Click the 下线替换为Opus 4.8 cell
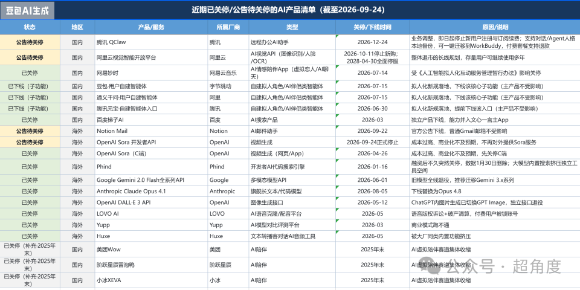Image resolution: width=580 pixels, height=290 pixels. 495,192
